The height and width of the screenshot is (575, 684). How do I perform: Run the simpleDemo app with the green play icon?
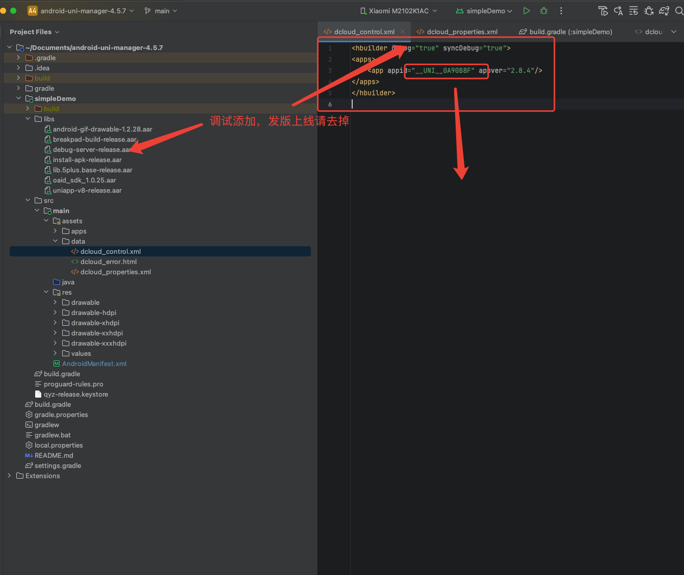527,11
